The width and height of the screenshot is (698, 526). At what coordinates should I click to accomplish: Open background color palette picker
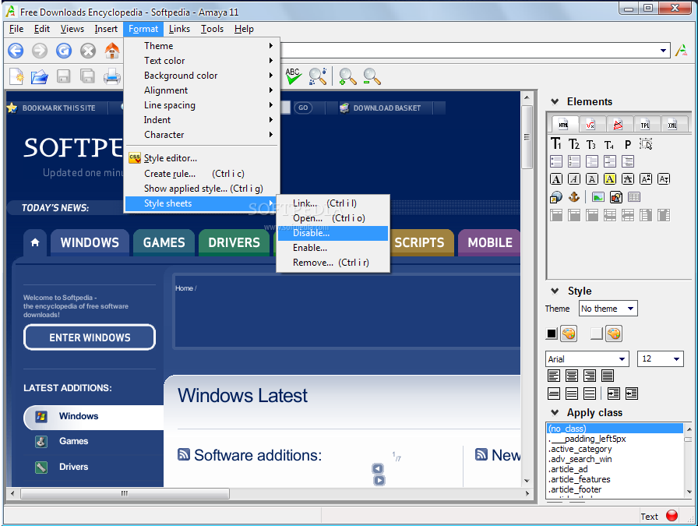(x=614, y=334)
